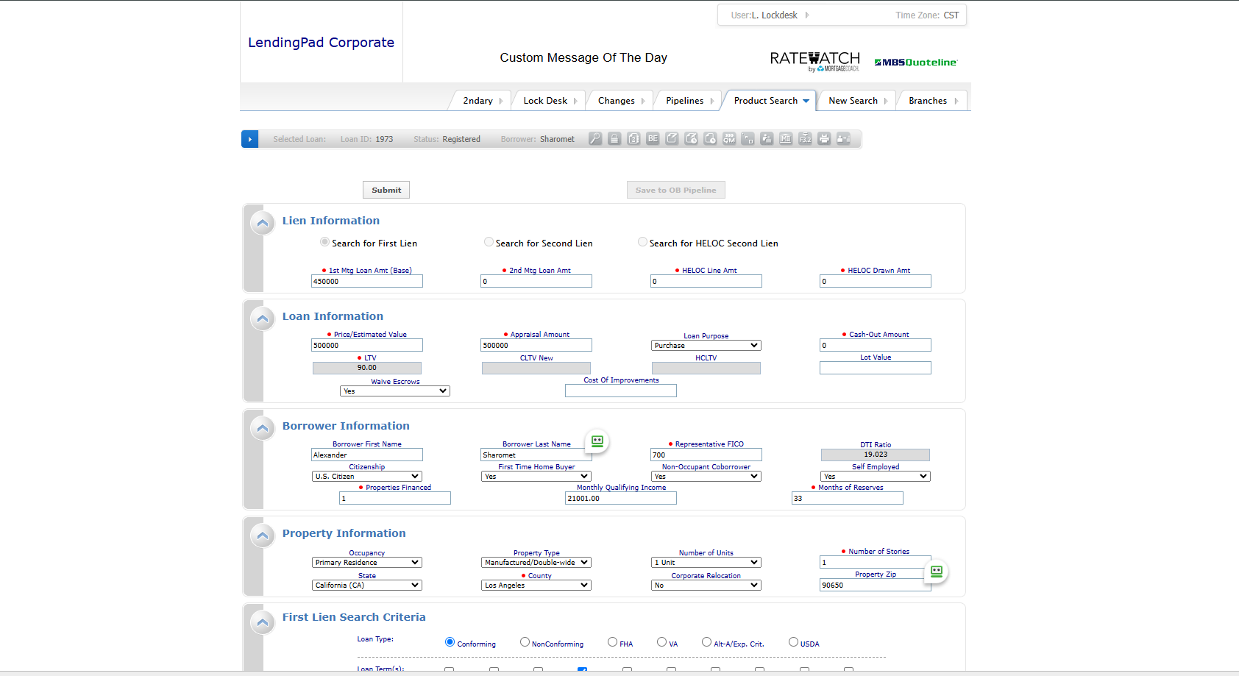
Task: Click the MBSQuoteline logo
Action: point(915,63)
